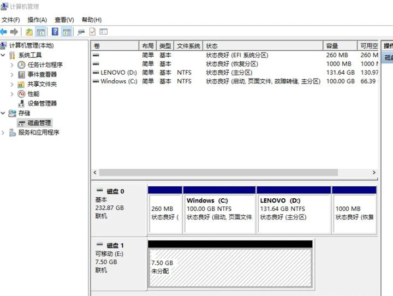Open the 查看(V) menu

point(64,20)
